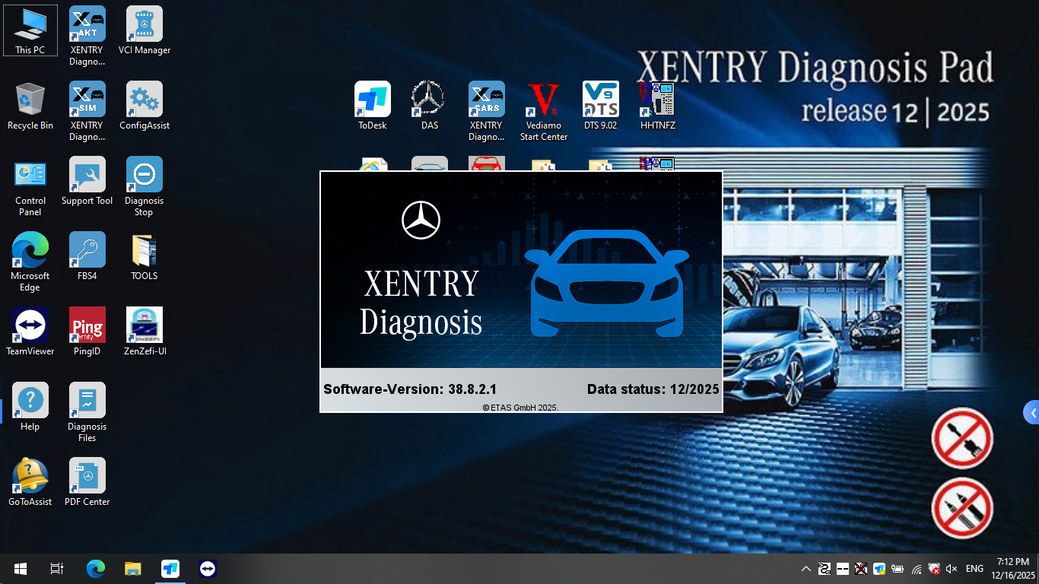
Task: Click the ENG language indicator
Action: pos(974,568)
